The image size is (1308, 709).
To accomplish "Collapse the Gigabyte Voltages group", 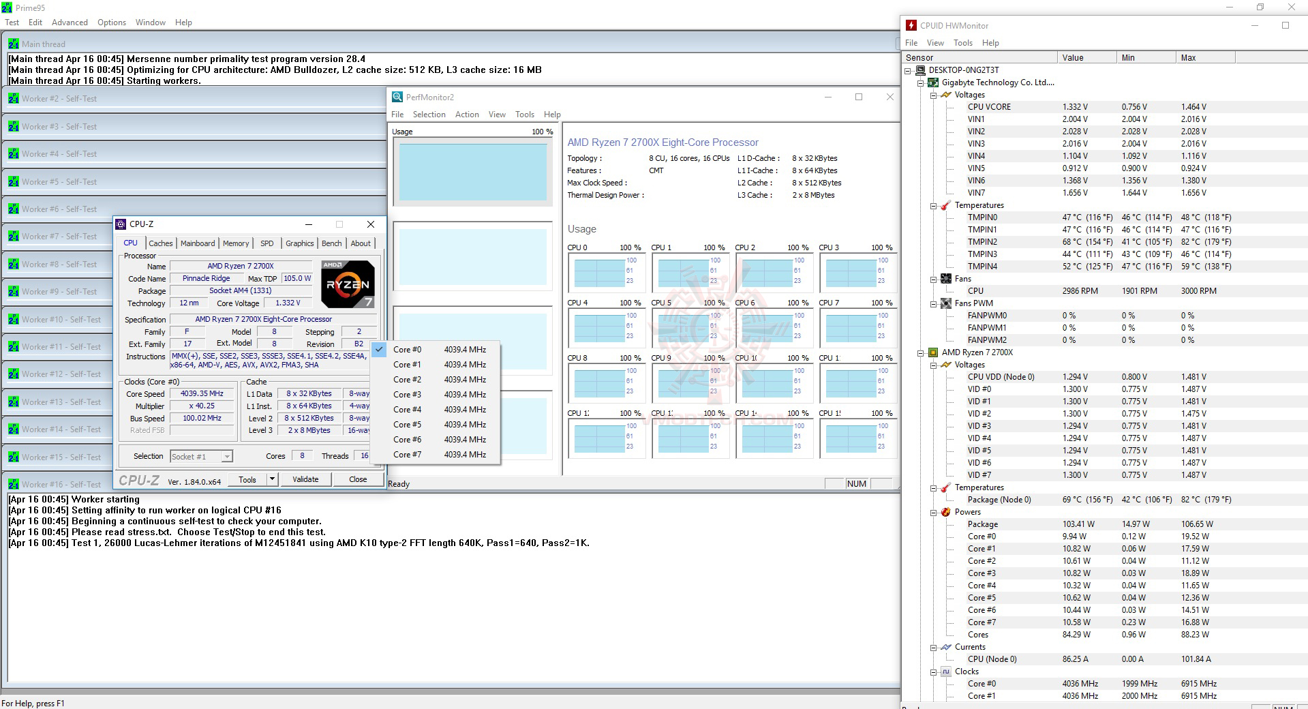I will [934, 95].
